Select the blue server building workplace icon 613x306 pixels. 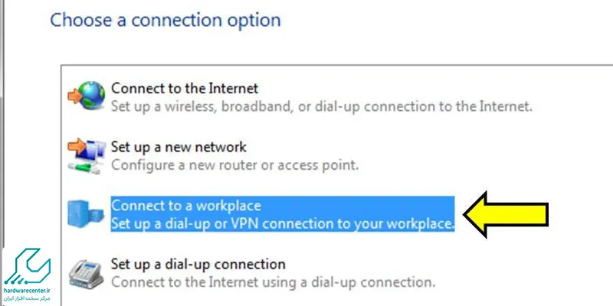point(86,213)
